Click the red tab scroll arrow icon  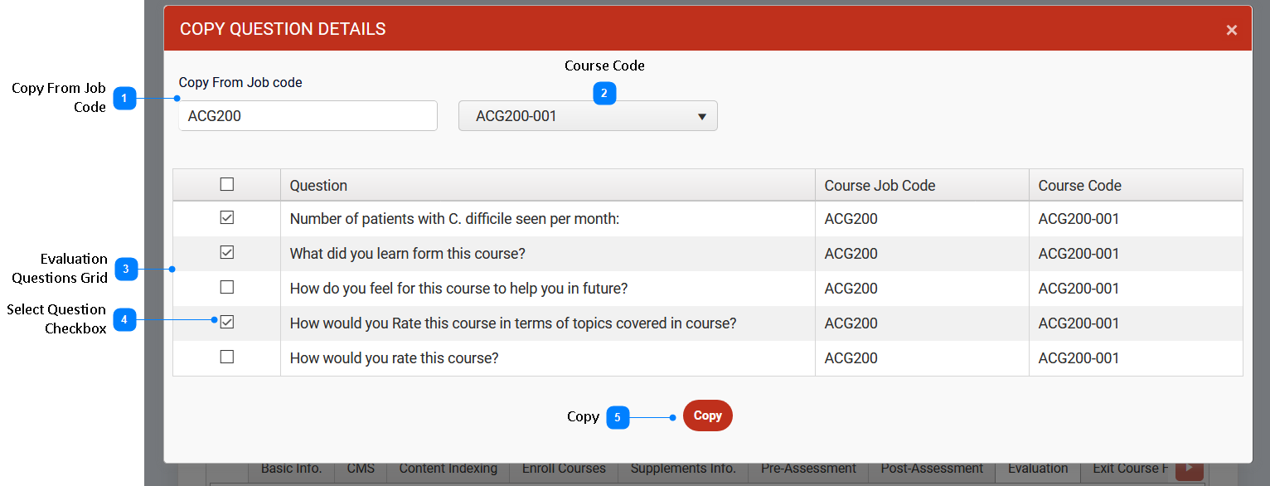tap(1190, 469)
